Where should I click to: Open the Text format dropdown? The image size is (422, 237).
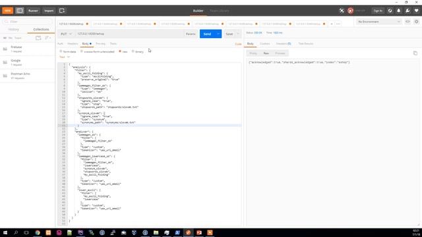pyautogui.click(x=65, y=57)
